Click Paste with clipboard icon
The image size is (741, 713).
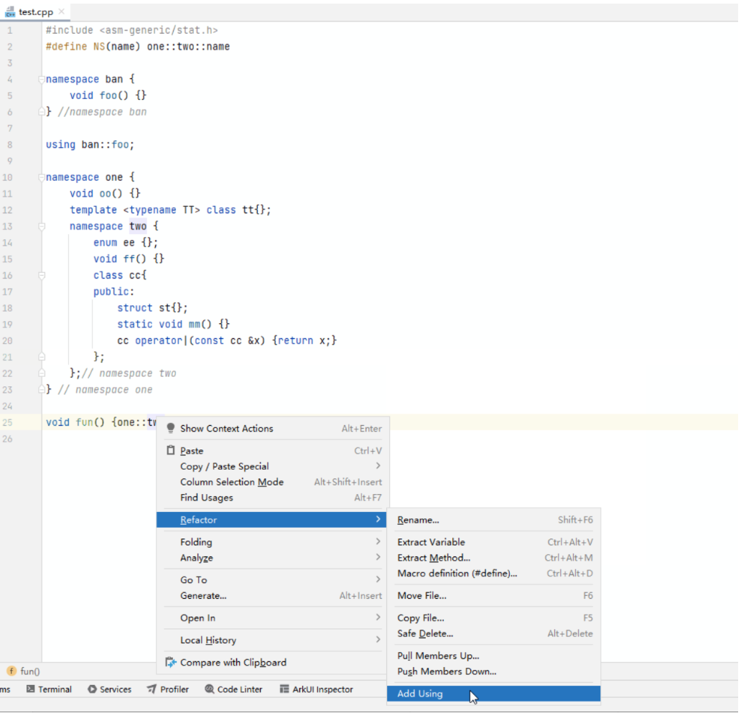tap(192, 451)
